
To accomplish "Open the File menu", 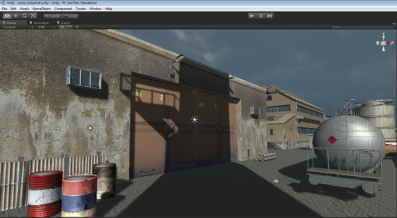I will 4,8.
